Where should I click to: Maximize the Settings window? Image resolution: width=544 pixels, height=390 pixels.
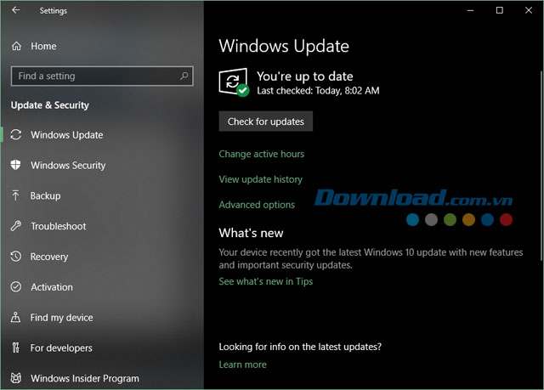pyautogui.click(x=499, y=10)
